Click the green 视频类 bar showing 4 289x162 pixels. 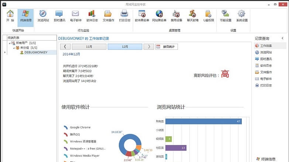pos(168,139)
